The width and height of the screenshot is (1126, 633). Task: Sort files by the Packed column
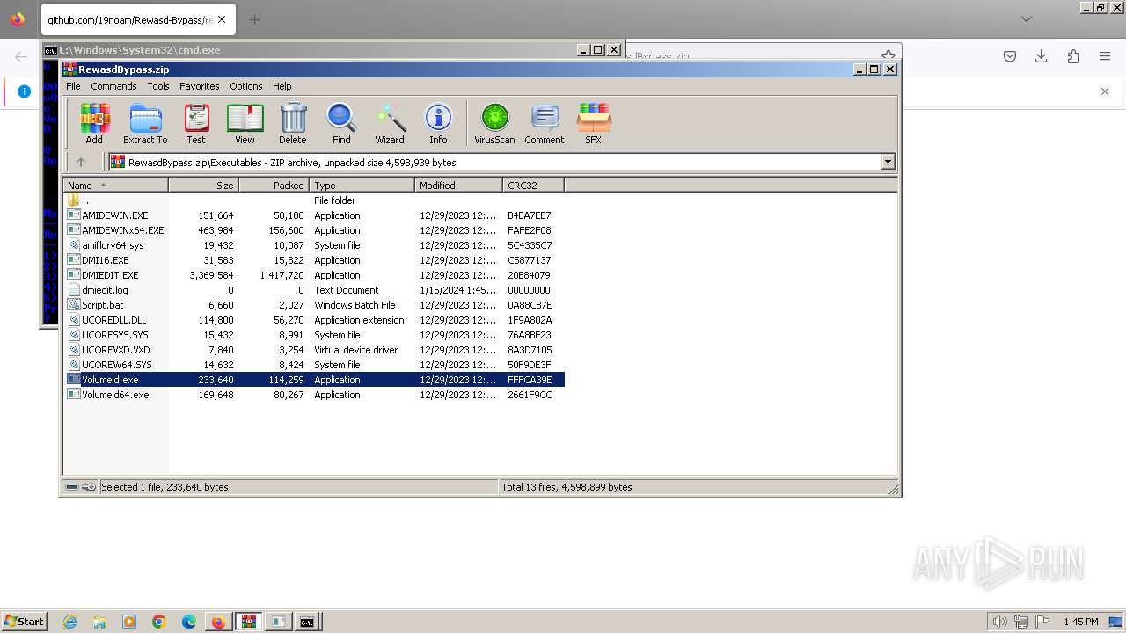(274, 186)
